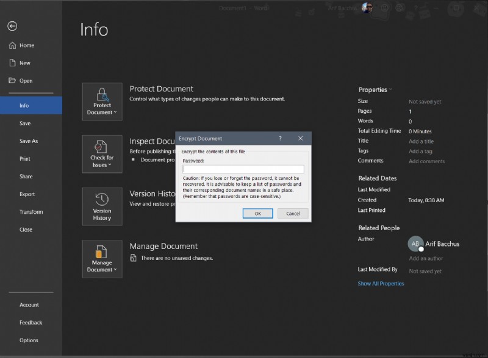Image resolution: width=488 pixels, height=358 pixels.
Task: Click the 0 Minutes editing time value
Action: (x=420, y=131)
